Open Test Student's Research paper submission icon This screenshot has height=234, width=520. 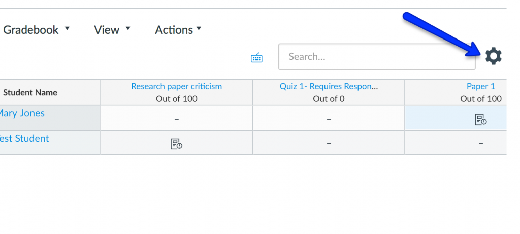pos(176,144)
